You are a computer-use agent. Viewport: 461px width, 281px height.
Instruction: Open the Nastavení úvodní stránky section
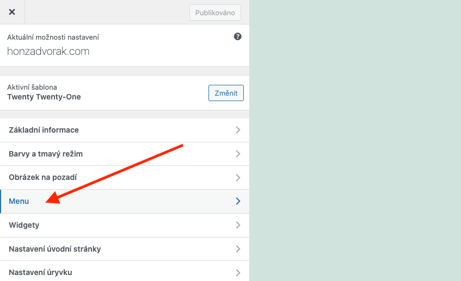125,249
